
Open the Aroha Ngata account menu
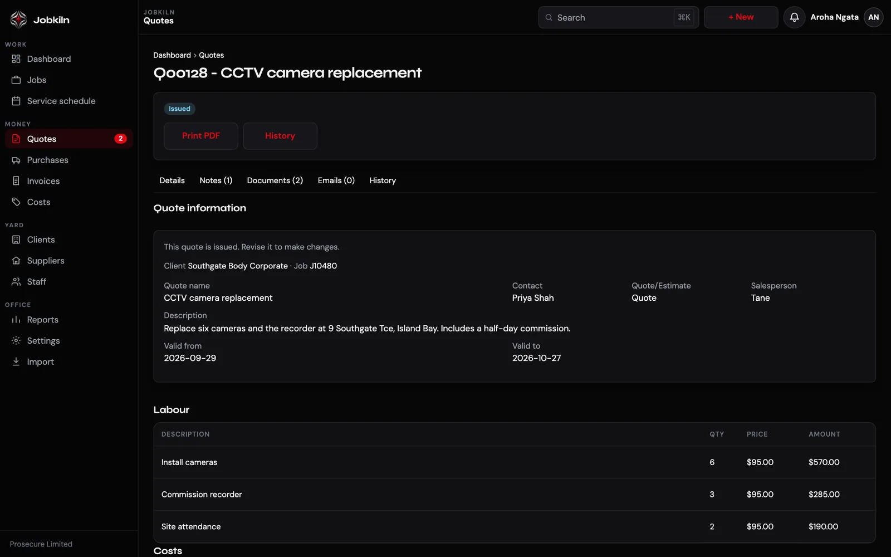(846, 17)
